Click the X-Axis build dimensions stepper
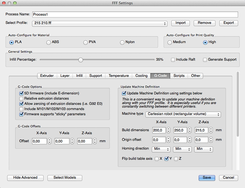The height and width of the screenshot is (188, 245). click(x=168, y=130)
